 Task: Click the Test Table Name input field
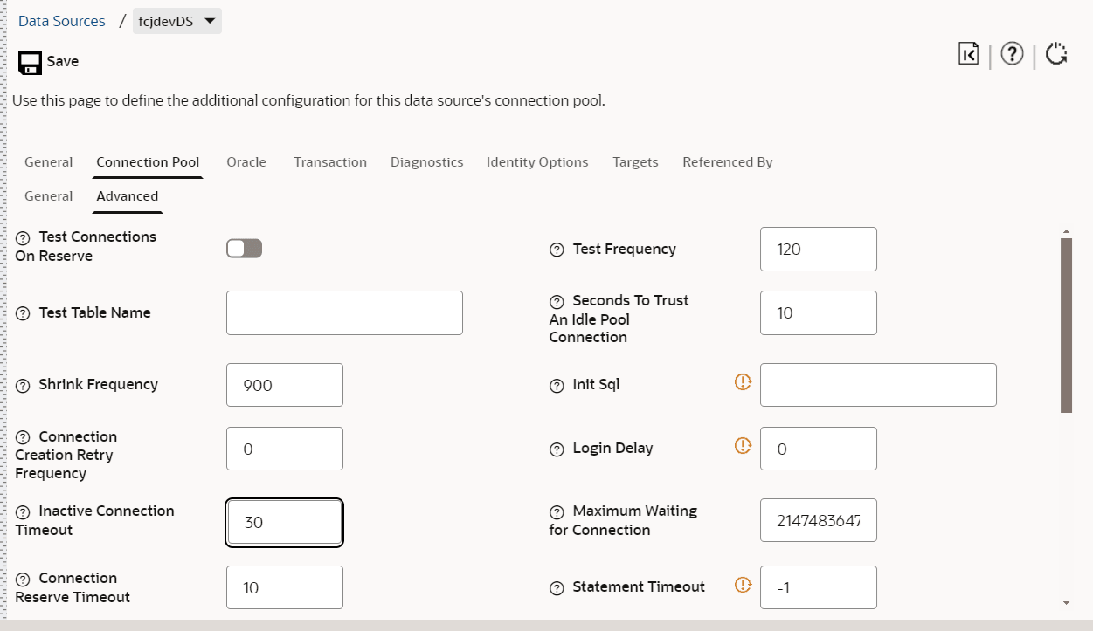344,313
